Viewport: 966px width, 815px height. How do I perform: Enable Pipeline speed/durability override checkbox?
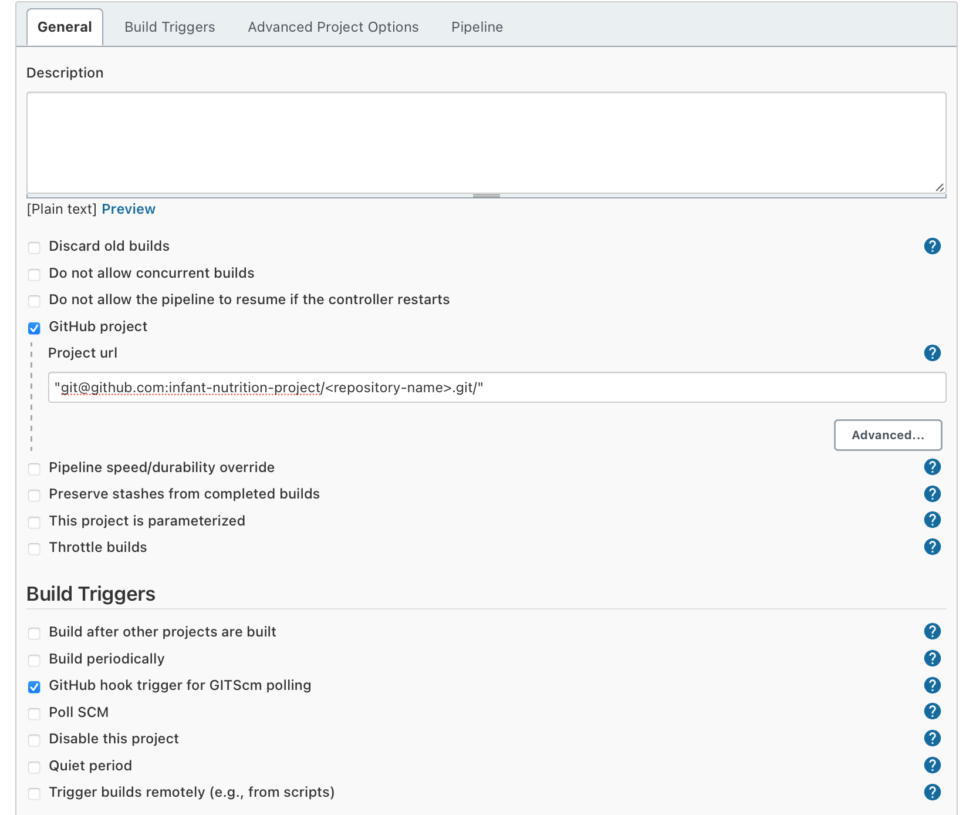coord(35,469)
